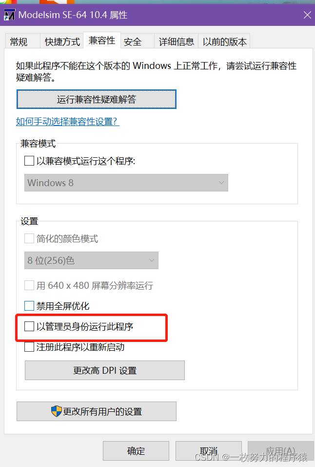Open the 安全 tab
The width and height of the screenshot is (315, 467).
click(x=133, y=42)
